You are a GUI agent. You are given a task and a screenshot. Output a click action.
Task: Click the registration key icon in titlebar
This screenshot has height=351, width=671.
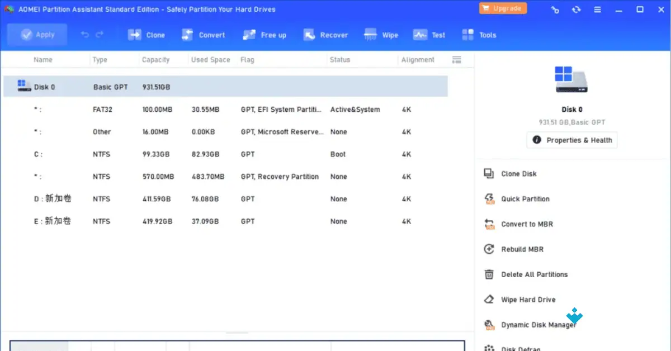(x=554, y=9)
